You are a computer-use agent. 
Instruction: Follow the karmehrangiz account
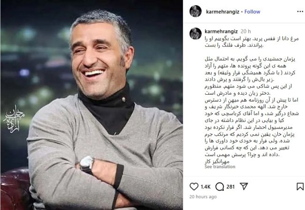252,12
